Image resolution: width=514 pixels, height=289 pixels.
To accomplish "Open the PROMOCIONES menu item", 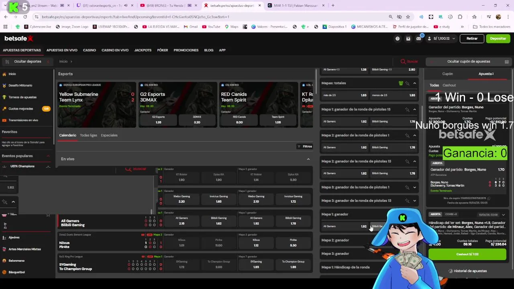I will 186,50.
